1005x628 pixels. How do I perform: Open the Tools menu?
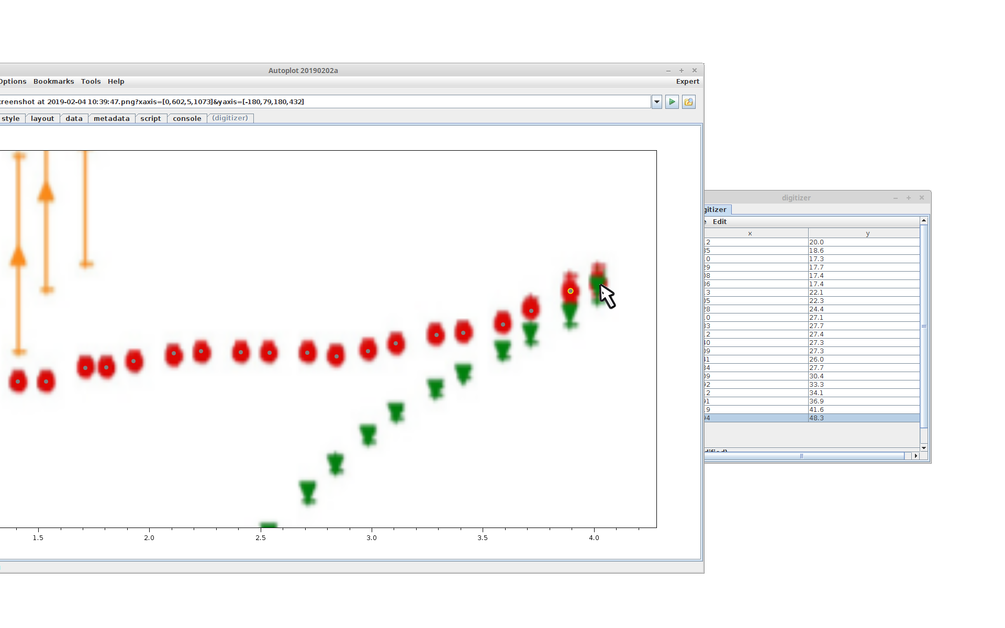[91, 82]
